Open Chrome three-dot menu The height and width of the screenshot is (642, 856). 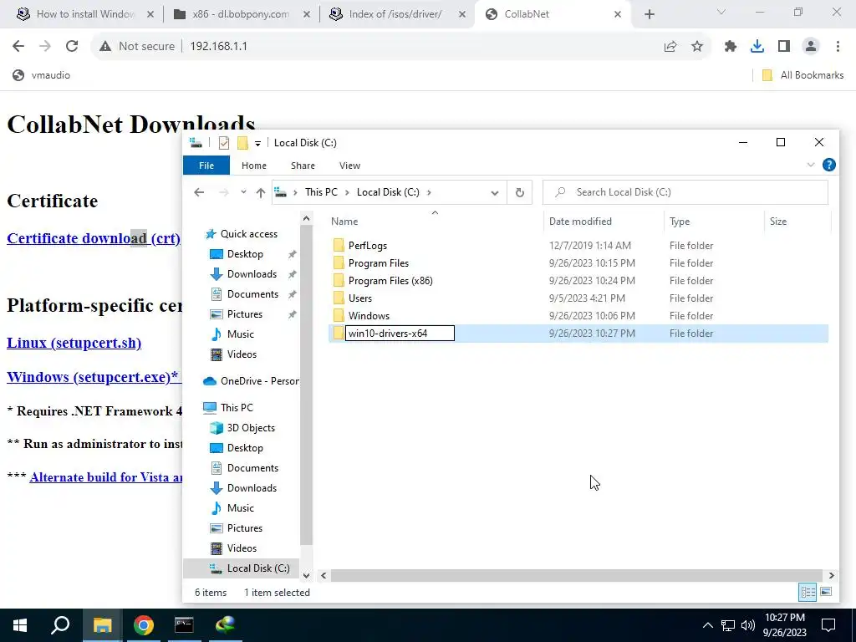[838, 47]
